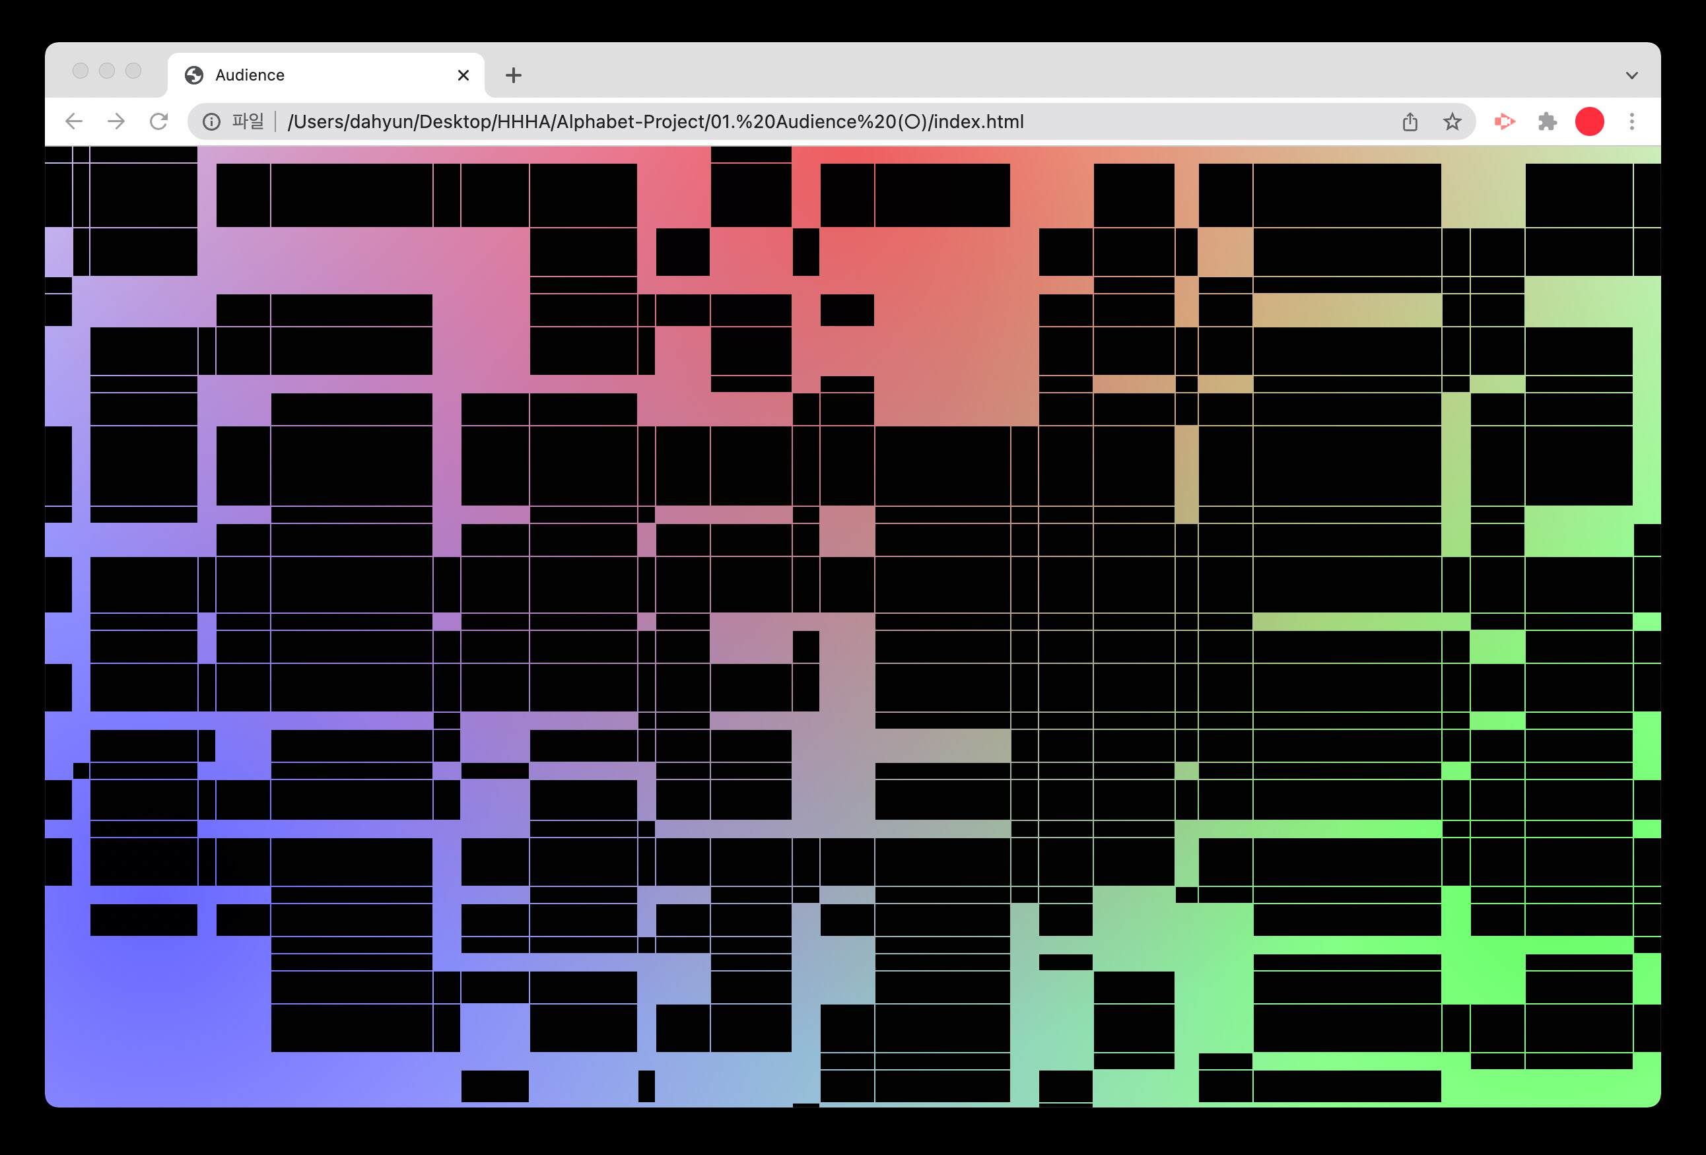The height and width of the screenshot is (1155, 1706).
Task: Minimize the browser window
Action: (x=107, y=71)
